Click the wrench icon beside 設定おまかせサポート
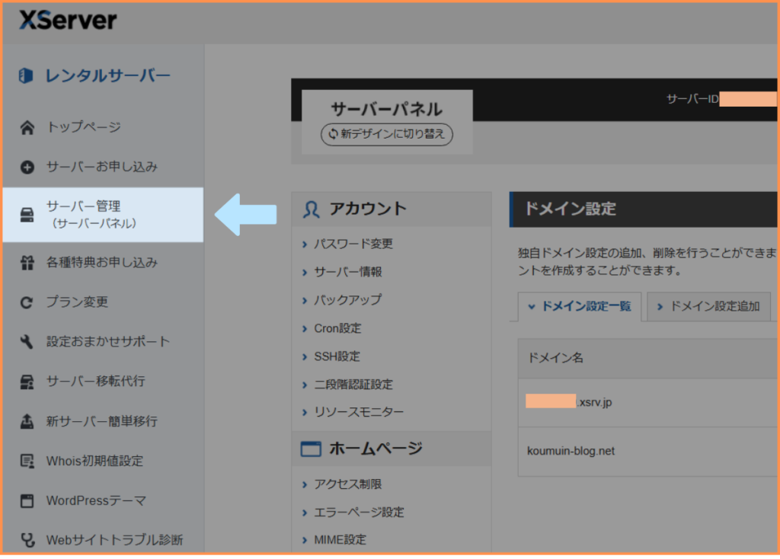 (x=27, y=342)
